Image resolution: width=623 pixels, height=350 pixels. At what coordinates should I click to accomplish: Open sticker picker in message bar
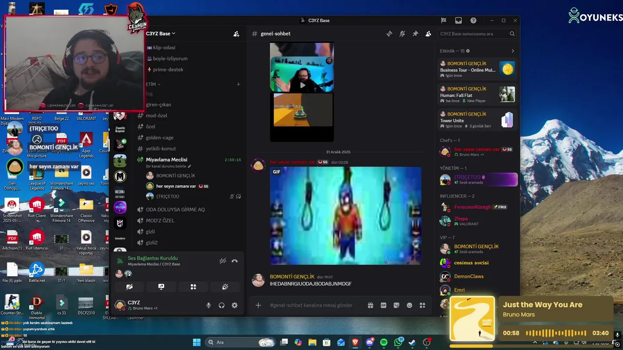click(396, 305)
